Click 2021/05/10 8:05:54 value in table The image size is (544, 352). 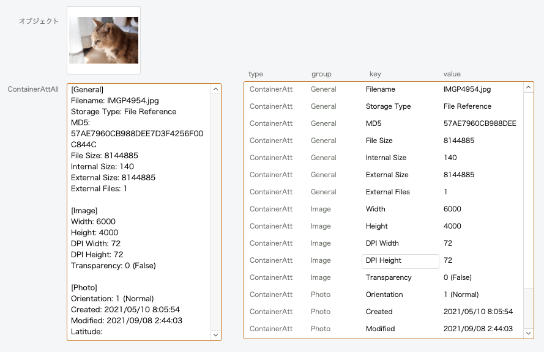point(478,312)
